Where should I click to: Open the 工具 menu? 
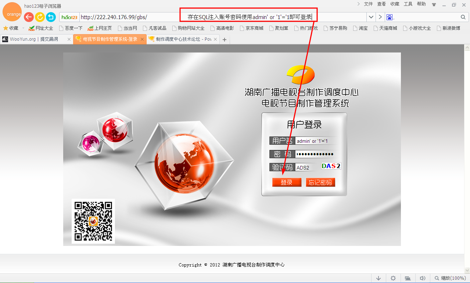click(408, 4)
